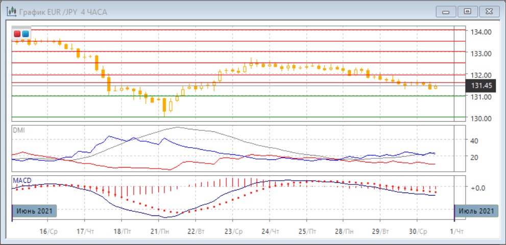Click the current price tag 131.45

(x=482, y=86)
